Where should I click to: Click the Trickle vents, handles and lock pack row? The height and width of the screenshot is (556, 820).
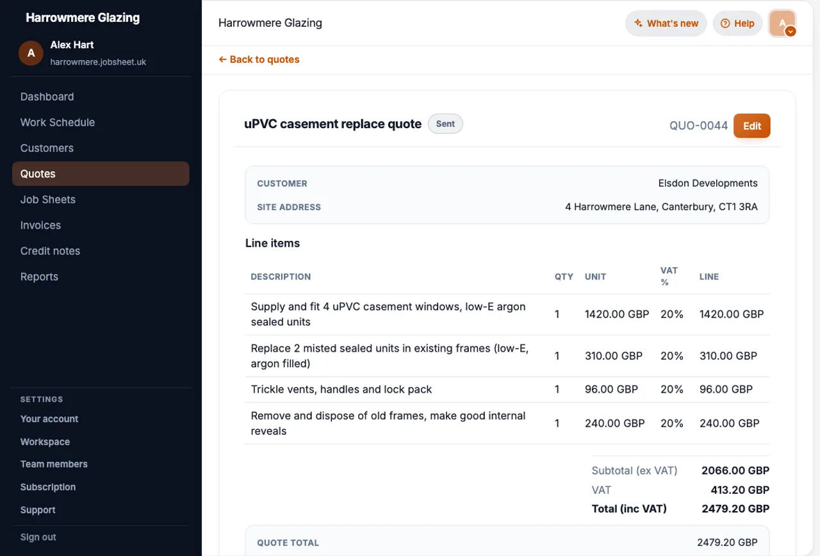click(507, 389)
